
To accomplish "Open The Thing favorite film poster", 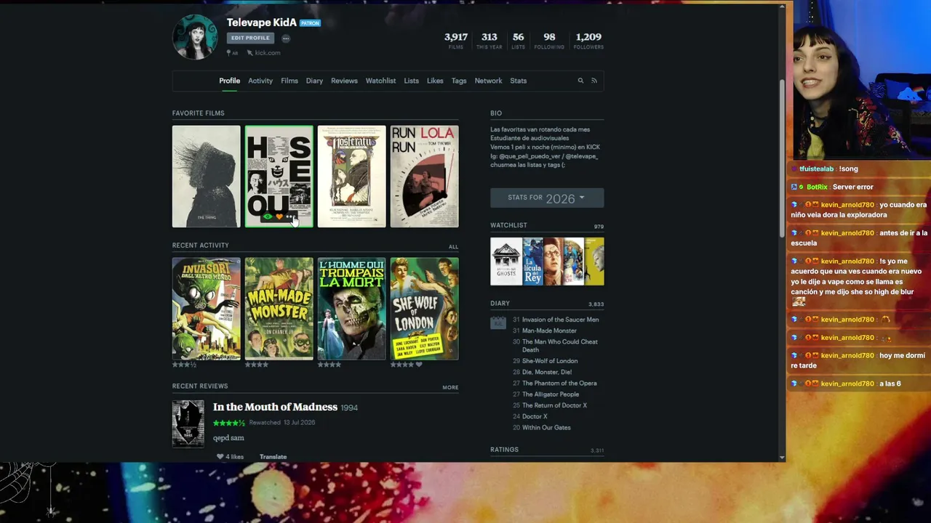I will click(x=206, y=177).
